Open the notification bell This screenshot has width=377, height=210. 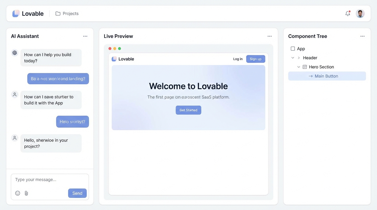click(x=348, y=13)
